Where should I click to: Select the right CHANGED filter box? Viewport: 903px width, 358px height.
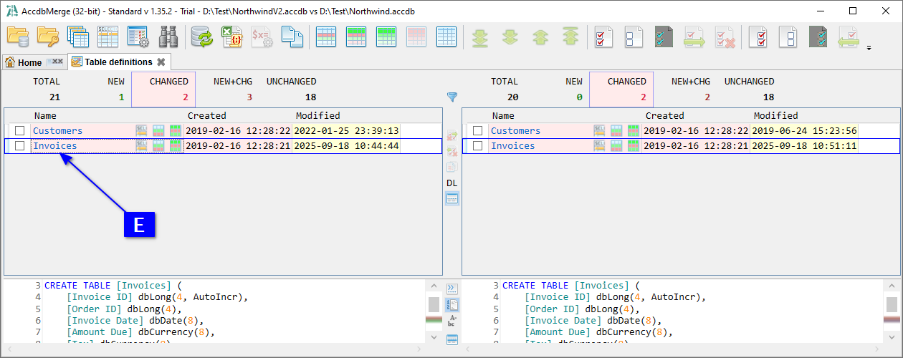(x=621, y=89)
